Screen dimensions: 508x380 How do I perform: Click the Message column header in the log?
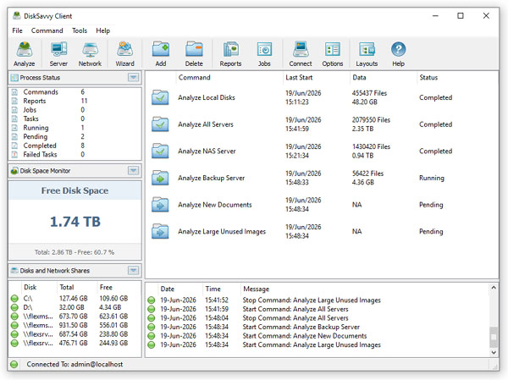pyautogui.click(x=364, y=289)
